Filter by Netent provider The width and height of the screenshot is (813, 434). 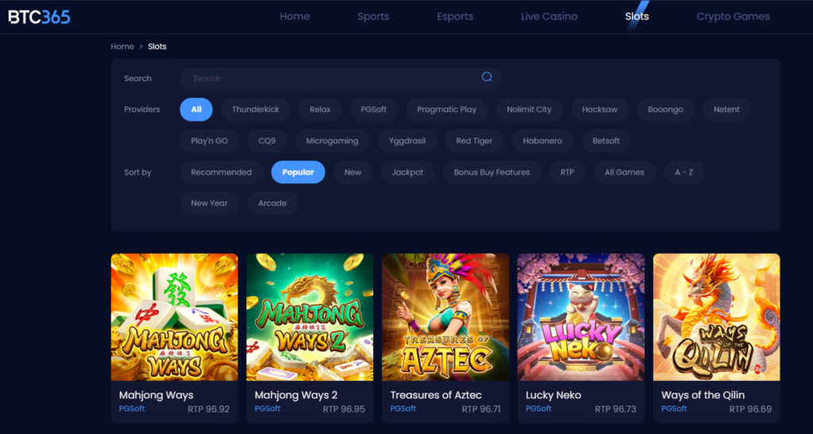coord(726,109)
